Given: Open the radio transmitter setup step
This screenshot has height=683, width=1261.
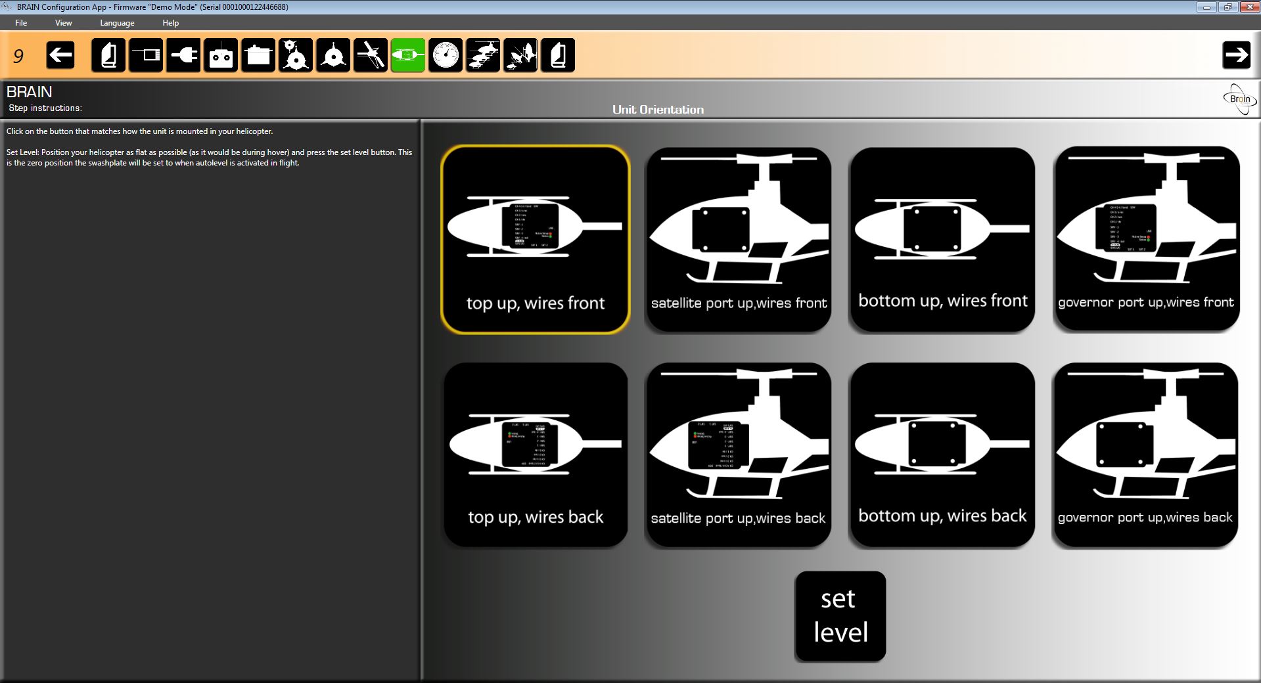Looking at the screenshot, I should click(x=221, y=55).
